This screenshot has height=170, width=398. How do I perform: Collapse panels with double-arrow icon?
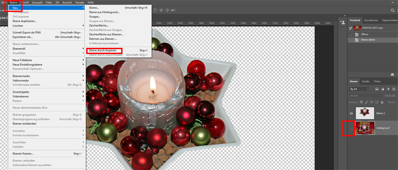tap(344, 16)
